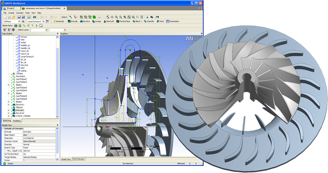Open the LayerContour0 sketch dropdown
This screenshot has height=173, width=328.
coord(43,21)
